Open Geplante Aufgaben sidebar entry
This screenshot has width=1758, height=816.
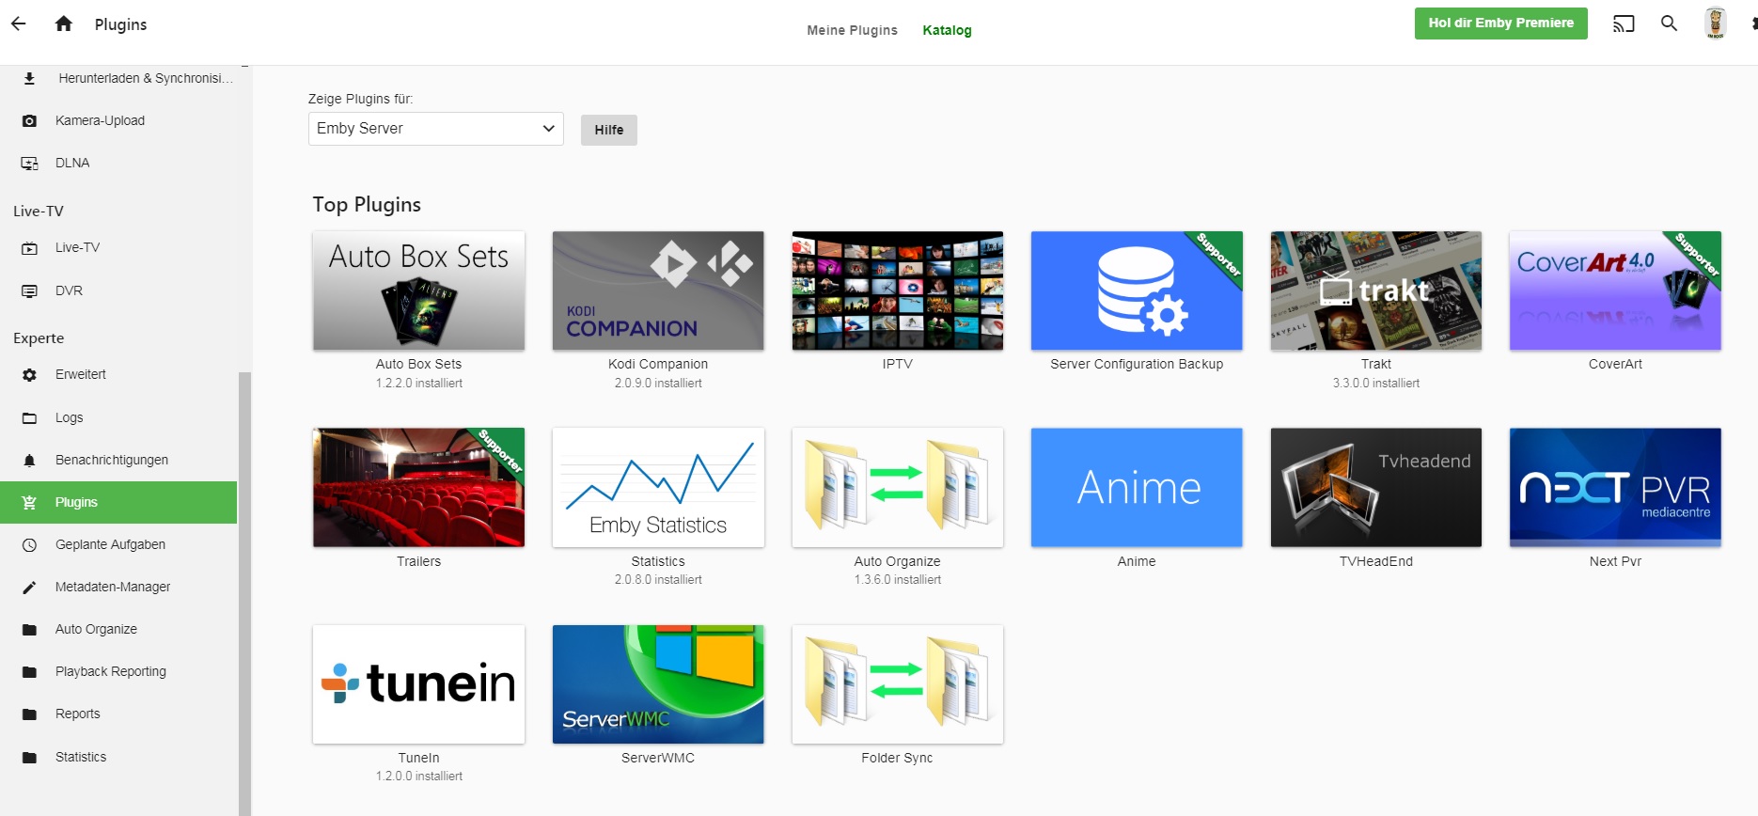118,544
